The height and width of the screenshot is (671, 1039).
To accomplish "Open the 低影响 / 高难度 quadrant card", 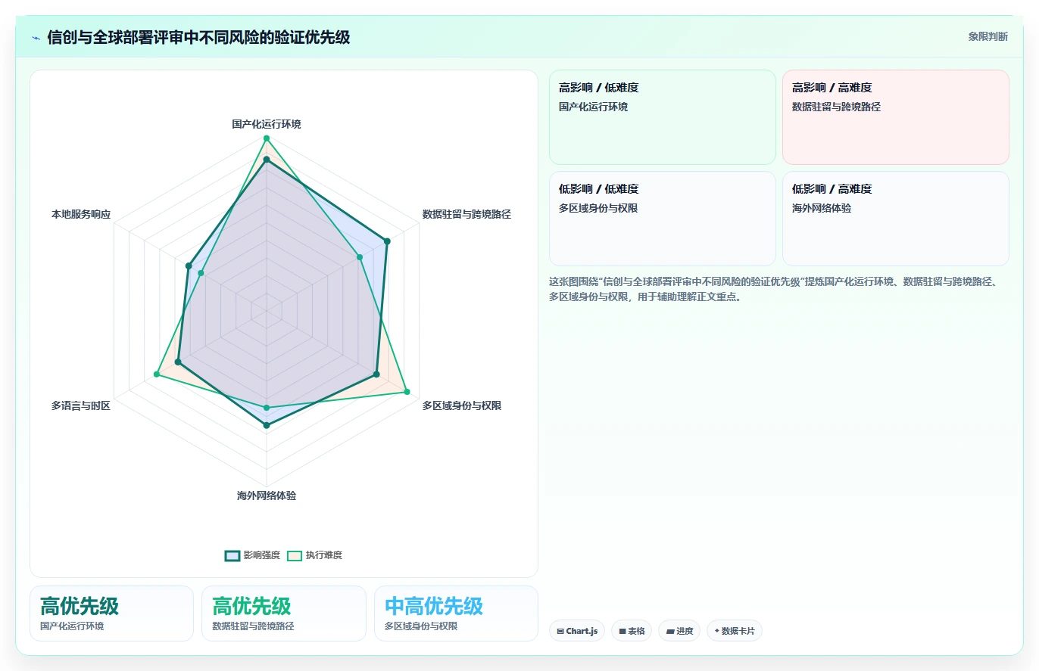I will pyautogui.click(x=896, y=219).
